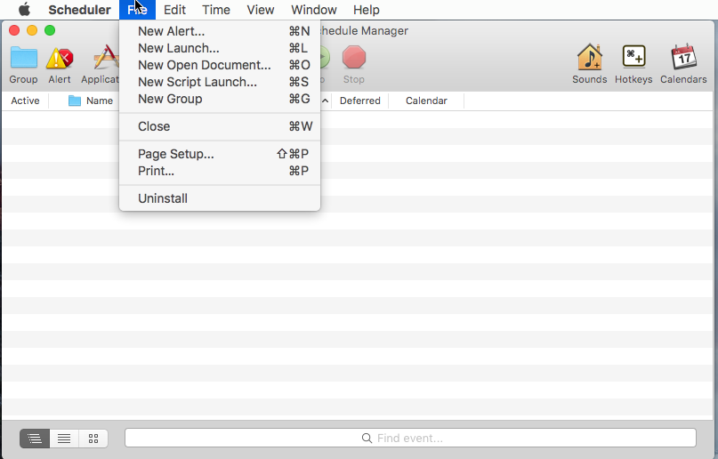Open the Time menu
Image resolution: width=718 pixels, height=459 pixels.
tap(216, 10)
